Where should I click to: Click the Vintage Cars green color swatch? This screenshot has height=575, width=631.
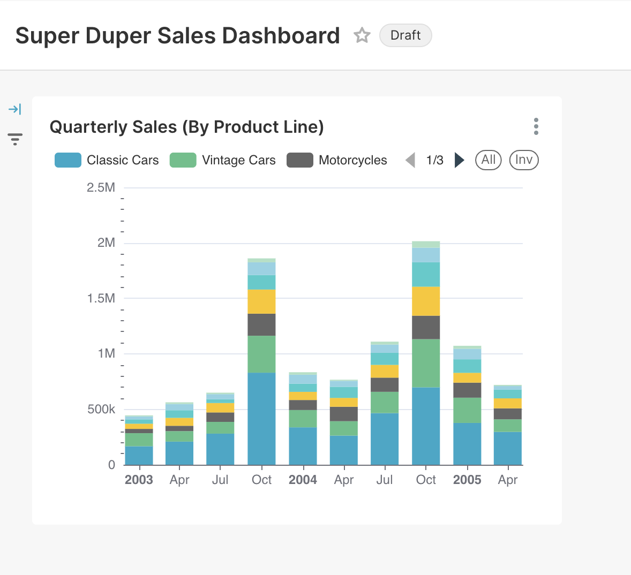184,160
